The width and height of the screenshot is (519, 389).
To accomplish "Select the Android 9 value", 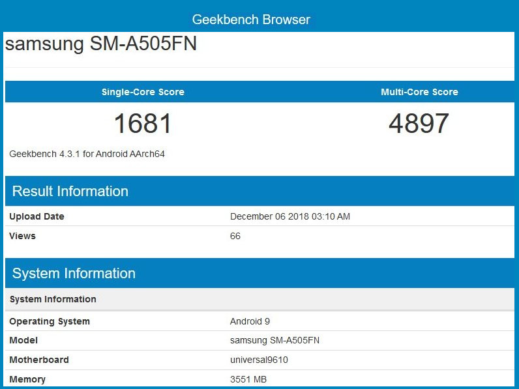I will pos(250,321).
